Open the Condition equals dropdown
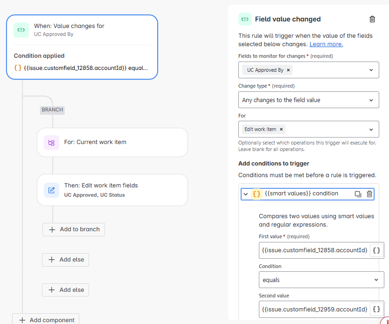 click(321, 280)
